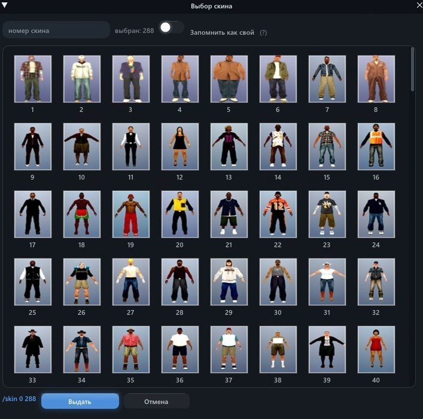Select skin 15 in checkered shirt
The height and width of the screenshot is (419, 423).
click(x=327, y=147)
